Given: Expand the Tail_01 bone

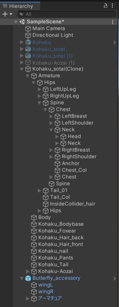Looking at the screenshot, I should tap(39, 191).
